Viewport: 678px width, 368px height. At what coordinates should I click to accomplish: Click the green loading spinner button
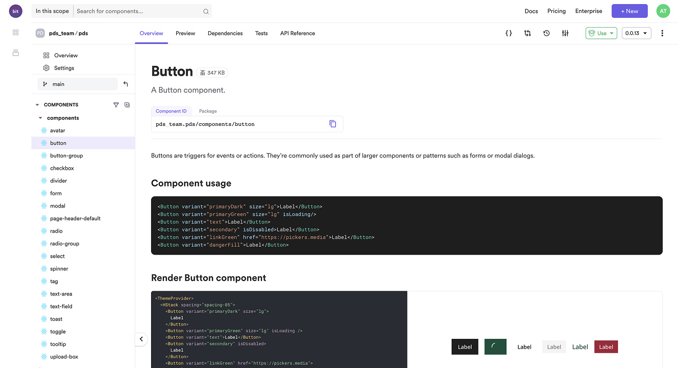pyautogui.click(x=495, y=347)
